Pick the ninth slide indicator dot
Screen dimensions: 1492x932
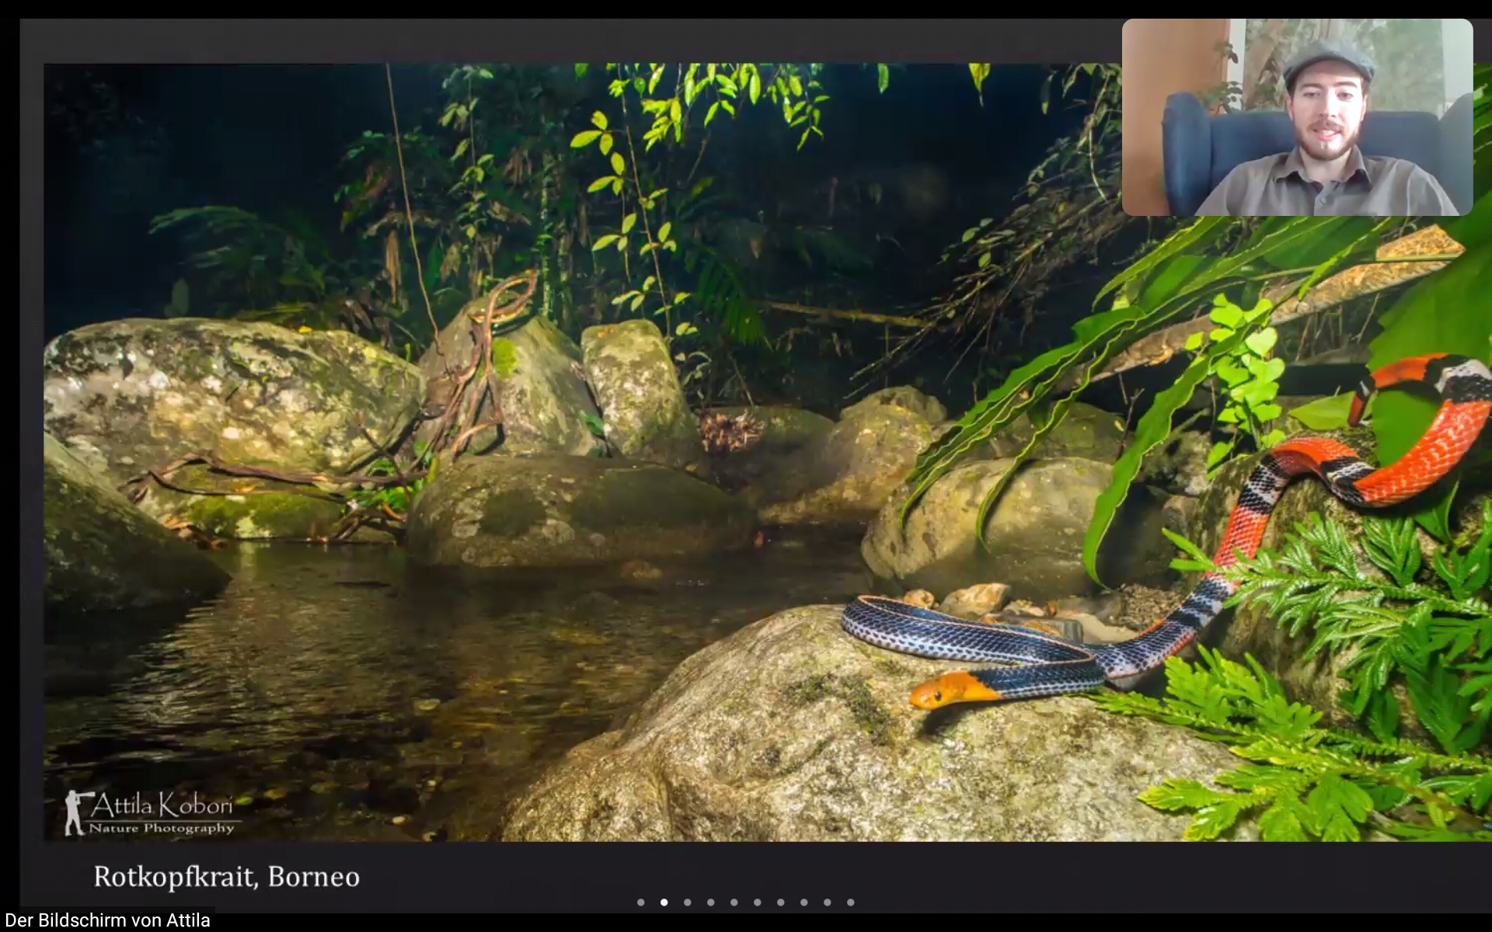click(828, 902)
